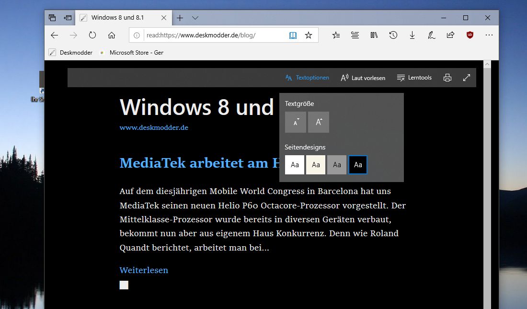The height and width of the screenshot is (309, 527).
Task: Open Textoptionen in reading toolbar
Action: tap(307, 78)
